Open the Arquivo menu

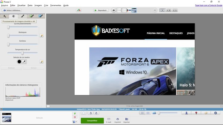pos(4,5)
